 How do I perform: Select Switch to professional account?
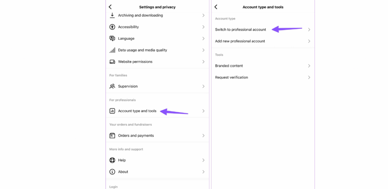(263, 29)
